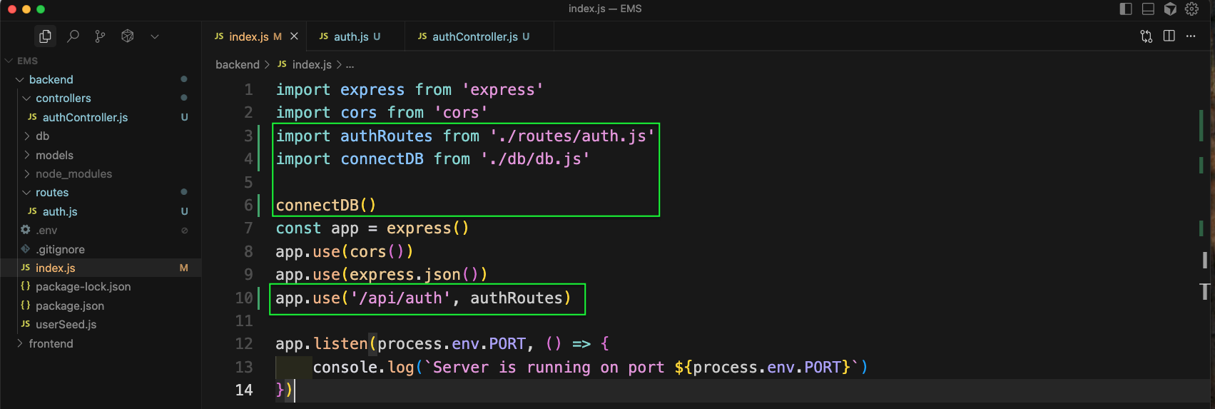The image size is (1215, 409).
Task: Close the index.js editor tab
Action: click(294, 36)
